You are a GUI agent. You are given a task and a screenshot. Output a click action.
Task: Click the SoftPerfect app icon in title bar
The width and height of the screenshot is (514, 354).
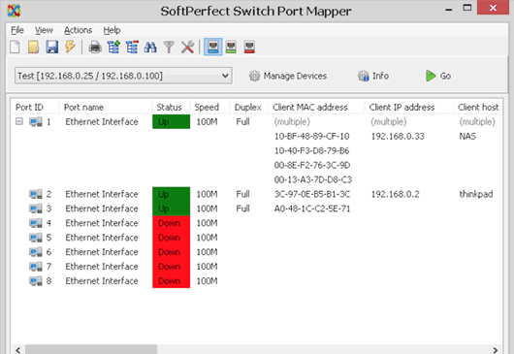14,11
